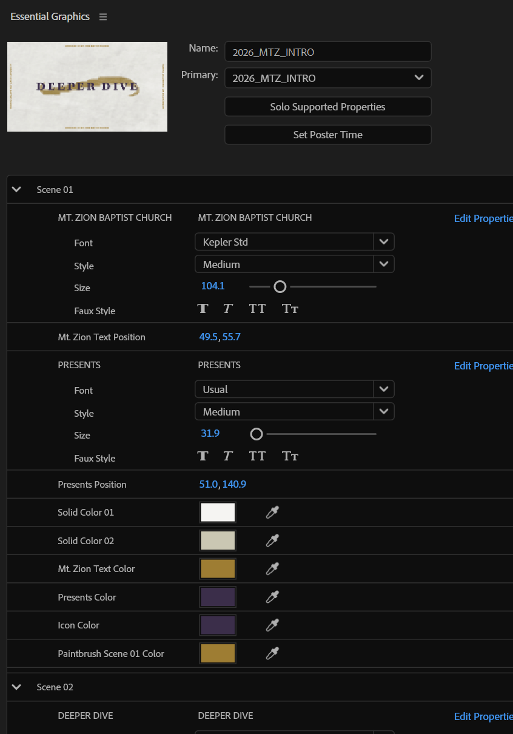The image size is (513, 734).
Task: Enable all caps for MT. ZION BAPTIST CHURCH
Action: coord(257,308)
